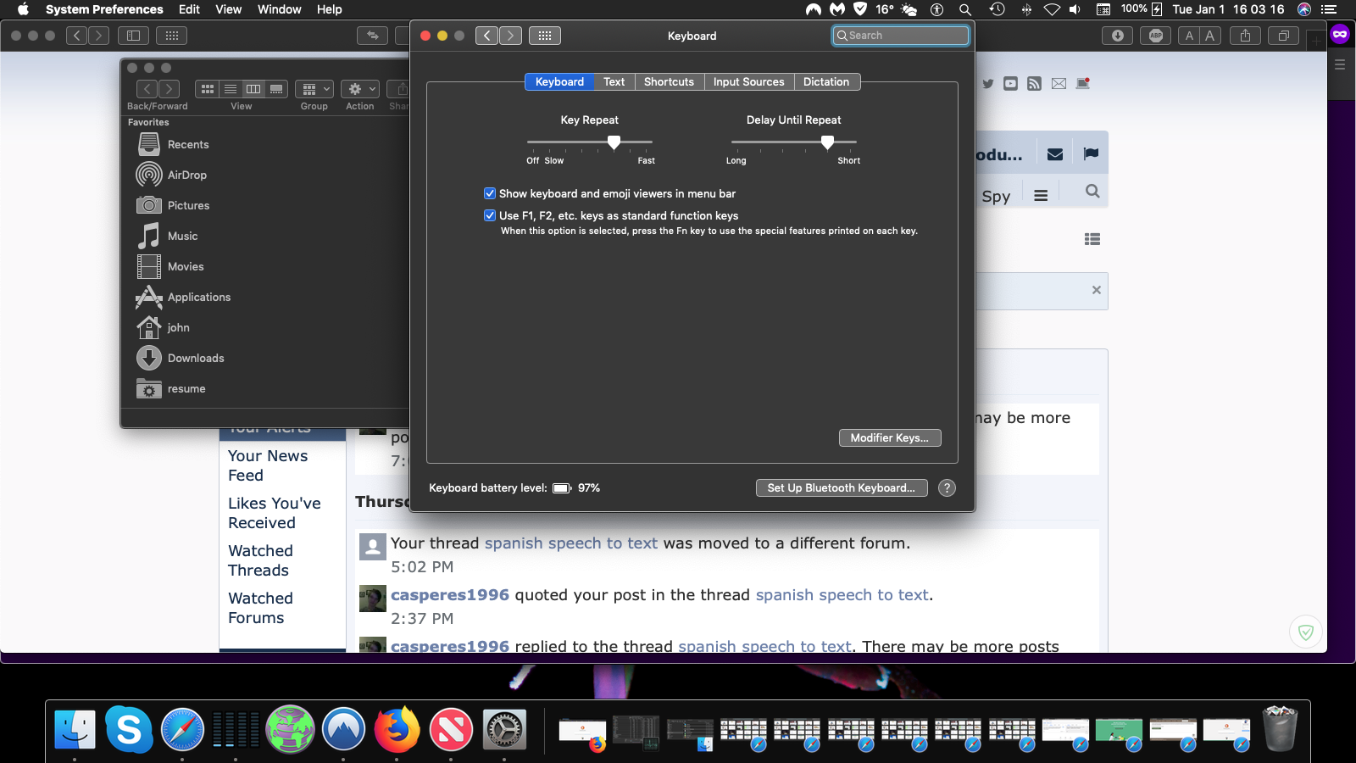Click battery percentage in menu bar
The width and height of the screenshot is (1356, 763).
pyautogui.click(x=1134, y=9)
